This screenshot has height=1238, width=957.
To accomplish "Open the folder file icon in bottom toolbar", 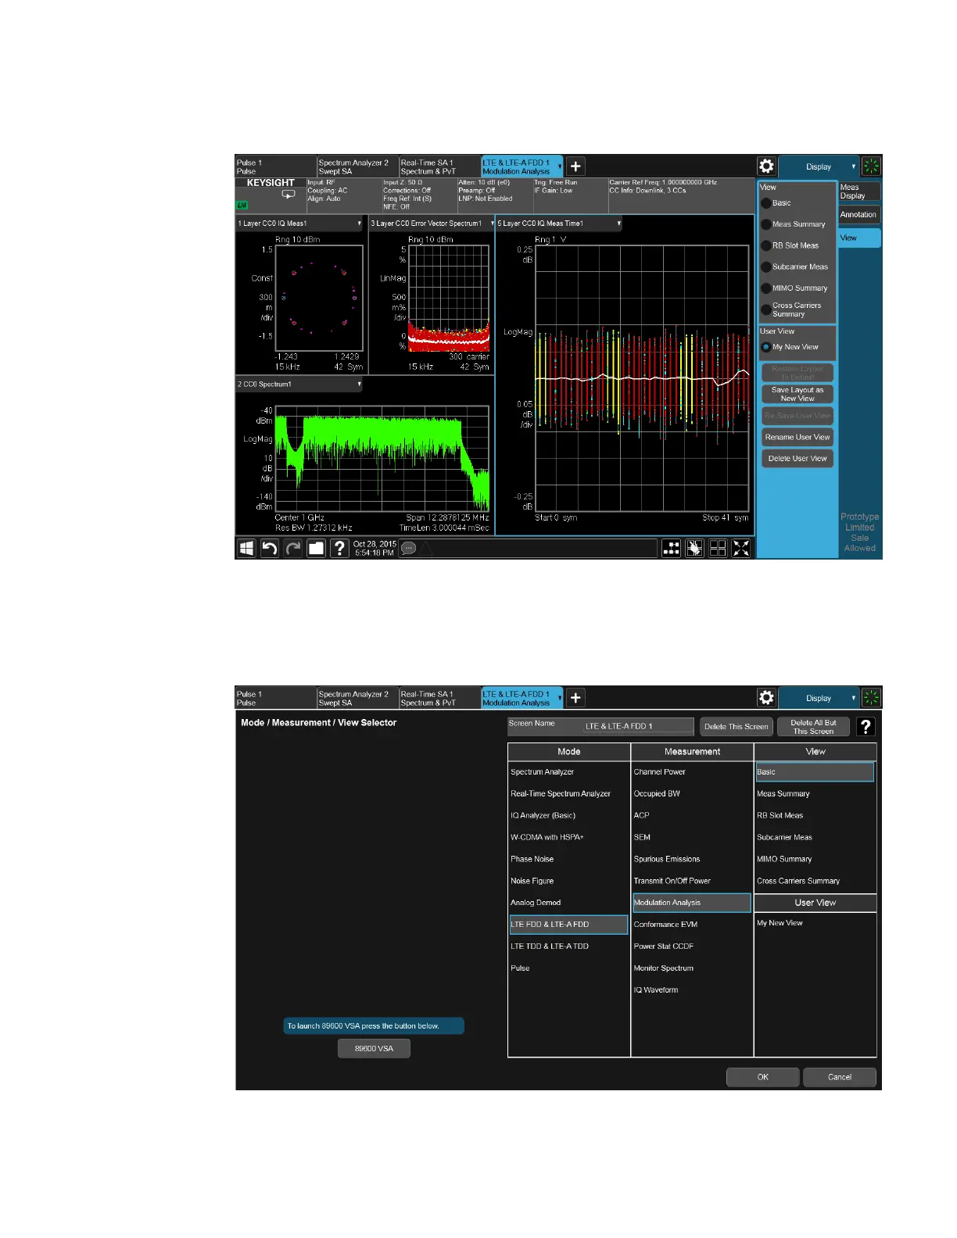I will 316,548.
